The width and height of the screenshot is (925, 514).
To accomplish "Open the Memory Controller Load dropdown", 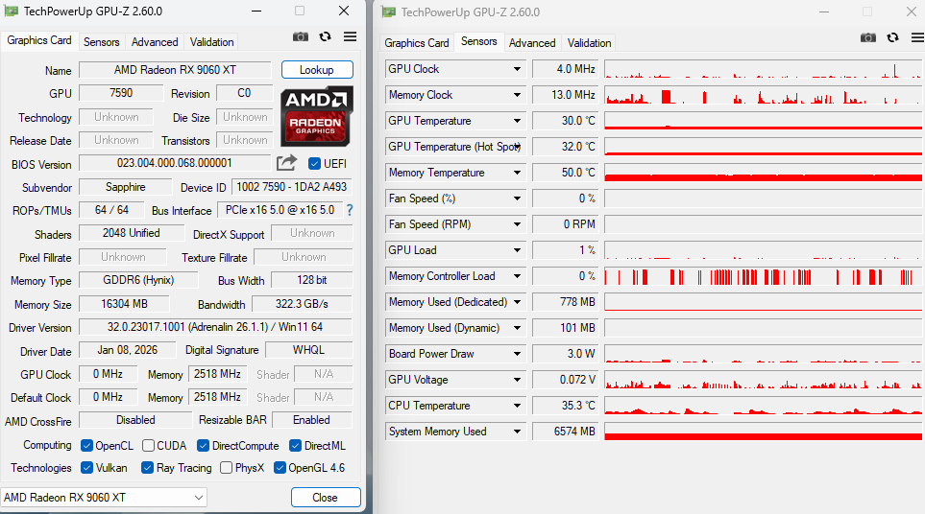I will click(x=517, y=276).
